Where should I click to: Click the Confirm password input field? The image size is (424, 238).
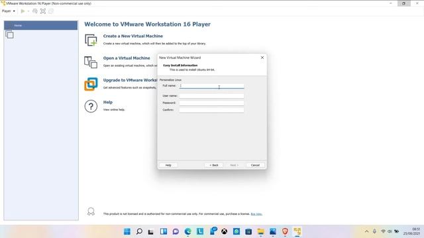point(211,110)
